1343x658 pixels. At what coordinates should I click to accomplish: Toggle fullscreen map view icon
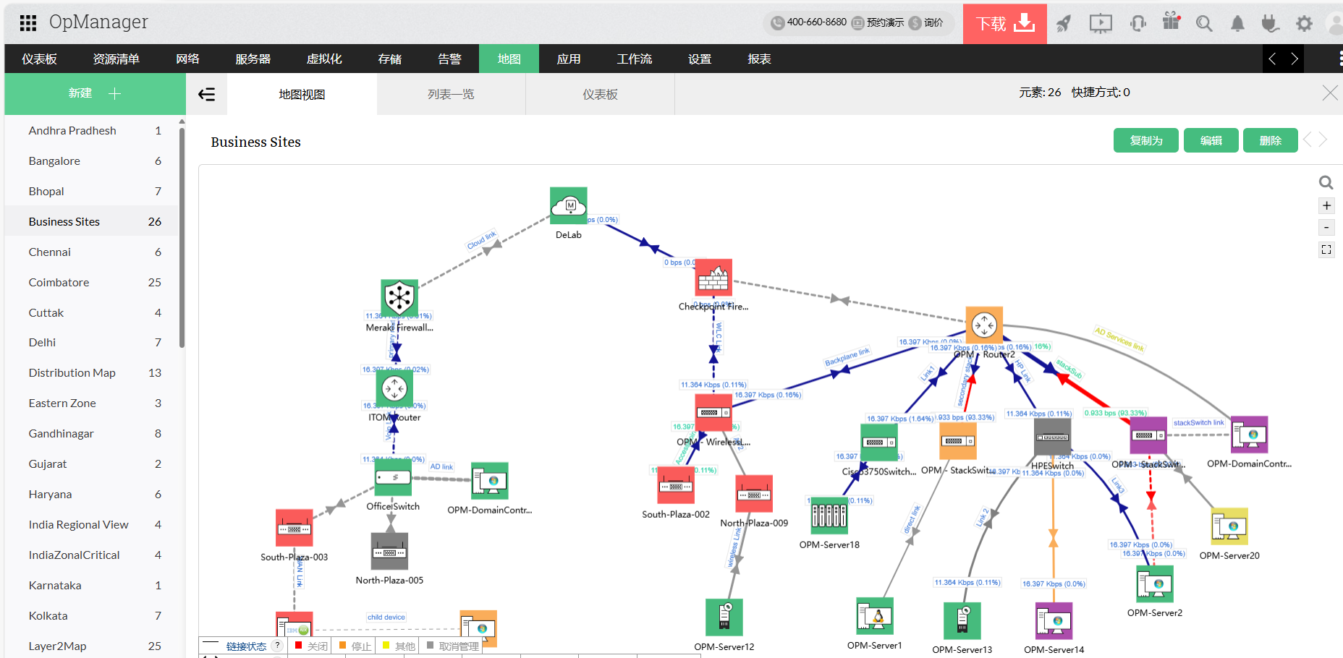(x=1326, y=249)
